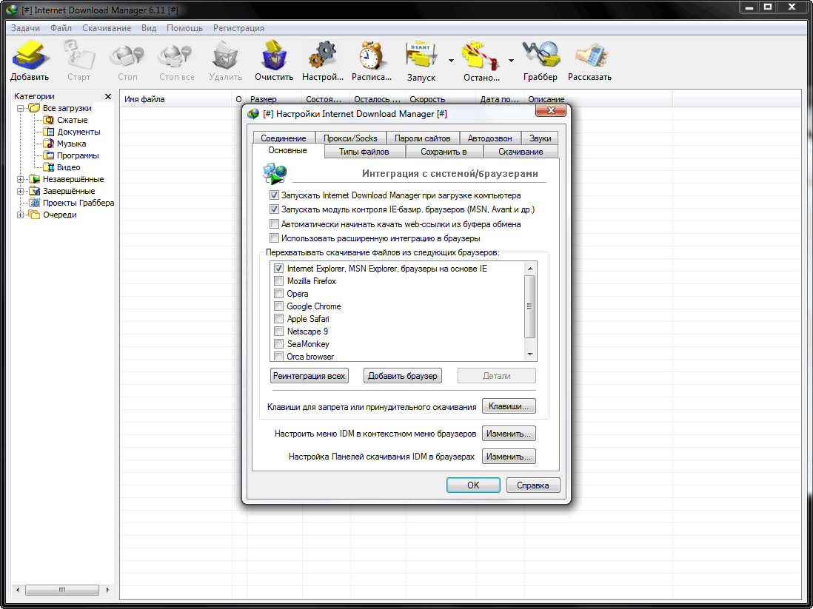Uncheck Internet Explorer, MSN Explorer browser

click(x=278, y=269)
